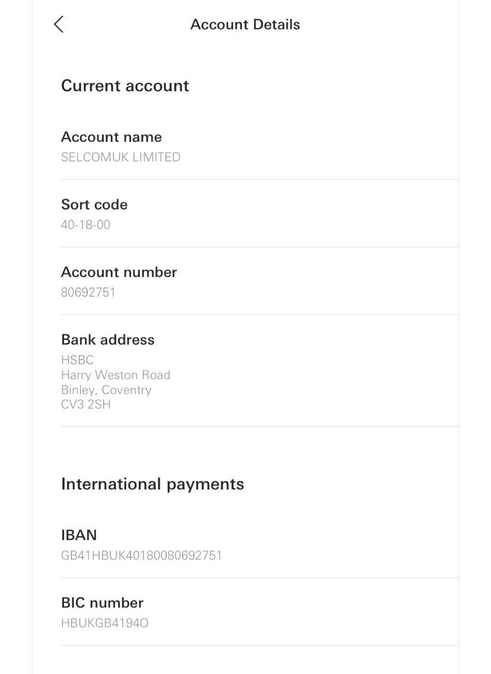Click the Sort code label
This screenshot has width=491, height=674.
tap(94, 205)
